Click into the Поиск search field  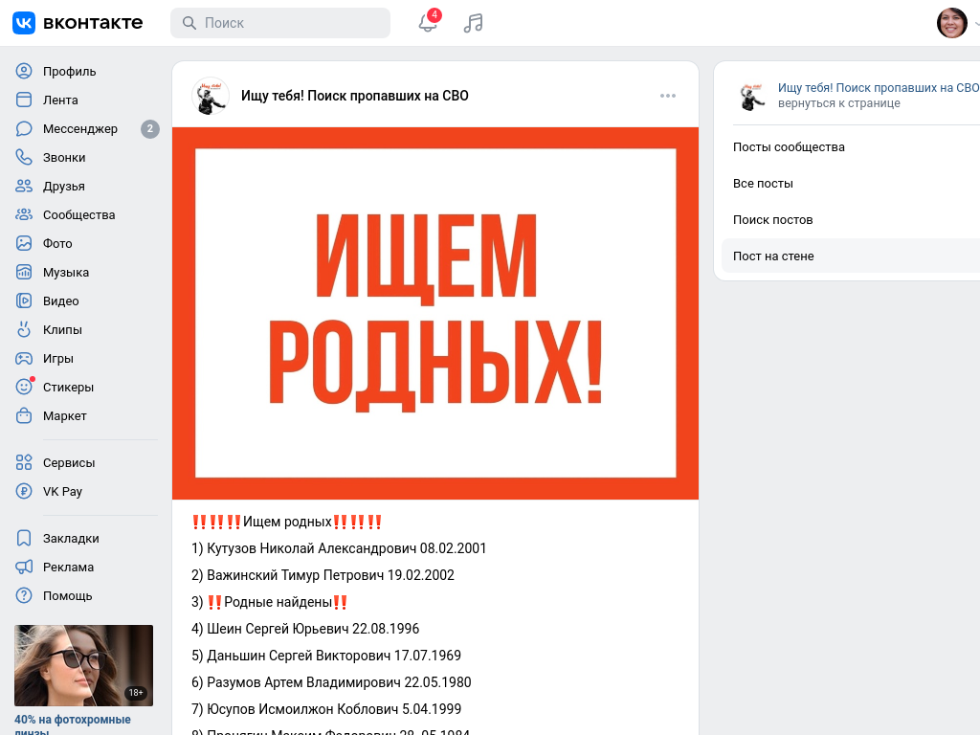click(287, 23)
